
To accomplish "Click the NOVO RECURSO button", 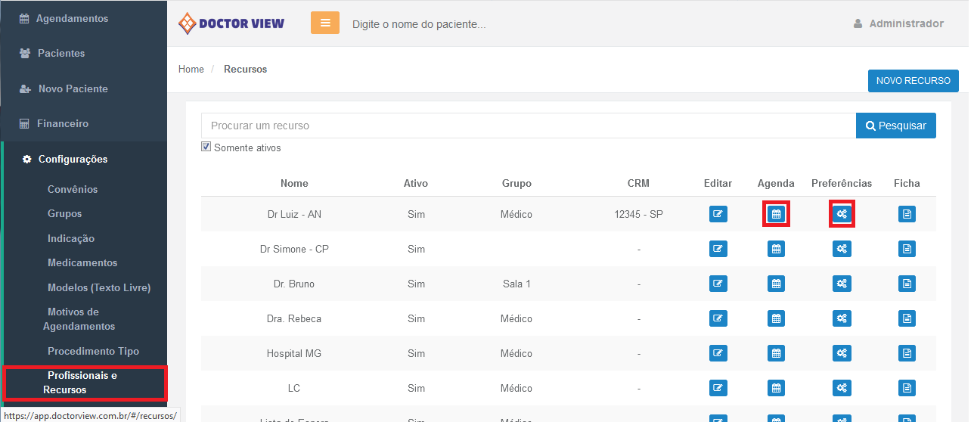I will (x=913, y=80).
